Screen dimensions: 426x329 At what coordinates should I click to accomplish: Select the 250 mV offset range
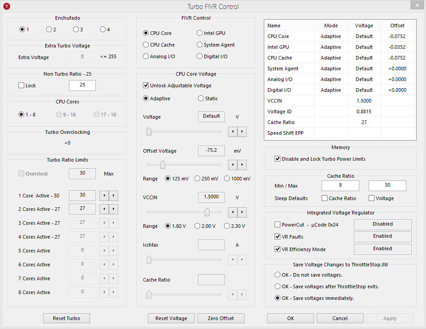(x=197, y=179)
